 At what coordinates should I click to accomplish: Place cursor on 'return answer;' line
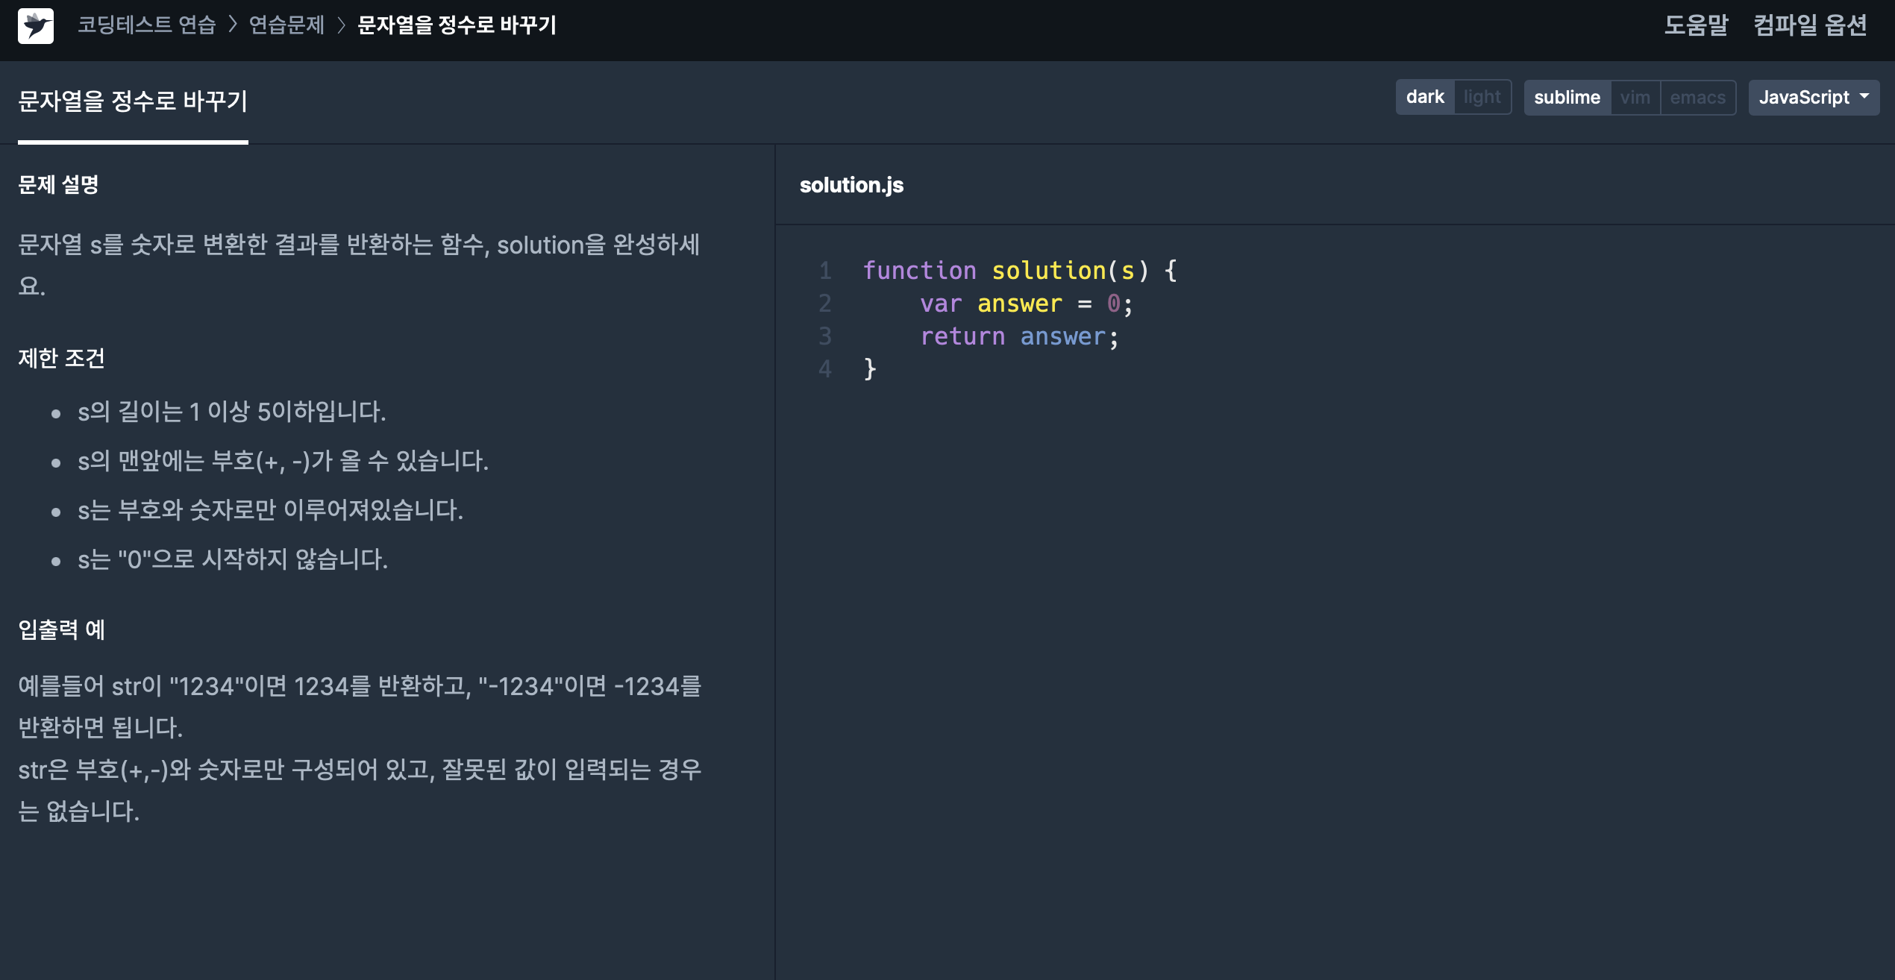click(1018, 336)
